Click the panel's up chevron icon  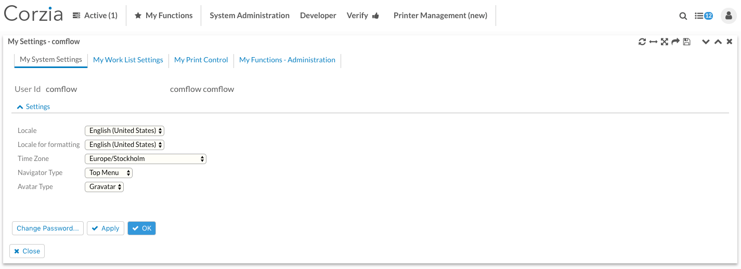click(718, 42)
